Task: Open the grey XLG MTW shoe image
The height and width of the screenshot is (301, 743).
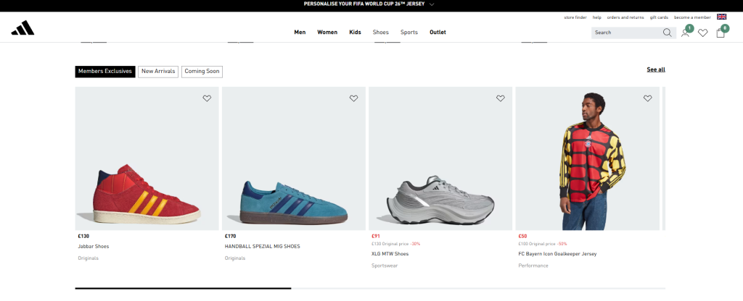Action: pos(440,158)
